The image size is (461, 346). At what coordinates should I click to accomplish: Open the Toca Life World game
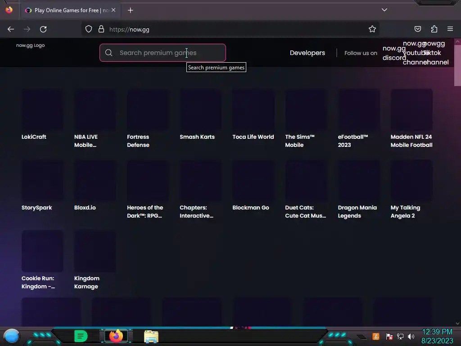(x=253, y=115)
